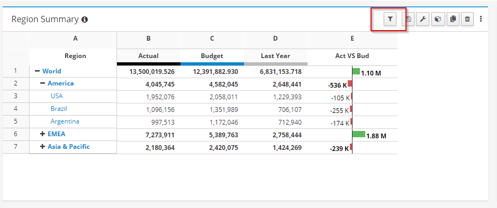497x208 pixels.
Task: Click the info icon beside Region Summary
Action: click(85, 20)
